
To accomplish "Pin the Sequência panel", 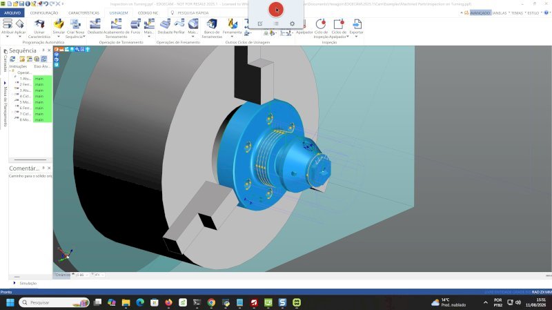I will pyautogui.click(x=43, y=50).
